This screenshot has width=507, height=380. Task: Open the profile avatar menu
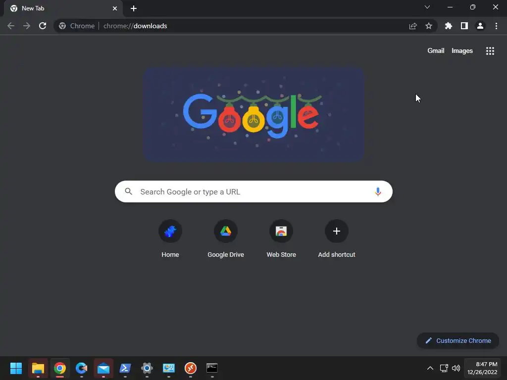pos(480,26)
